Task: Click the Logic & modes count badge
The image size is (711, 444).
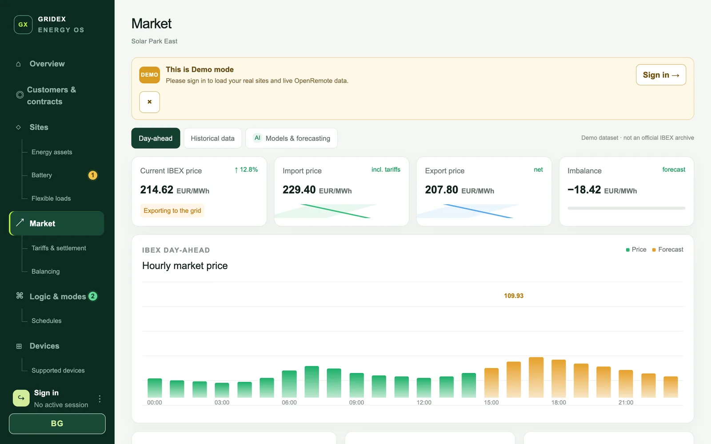Action: (x=92, y=296)
